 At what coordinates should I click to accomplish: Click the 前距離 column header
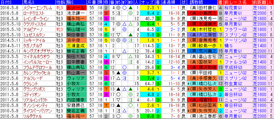click(260, 3)
